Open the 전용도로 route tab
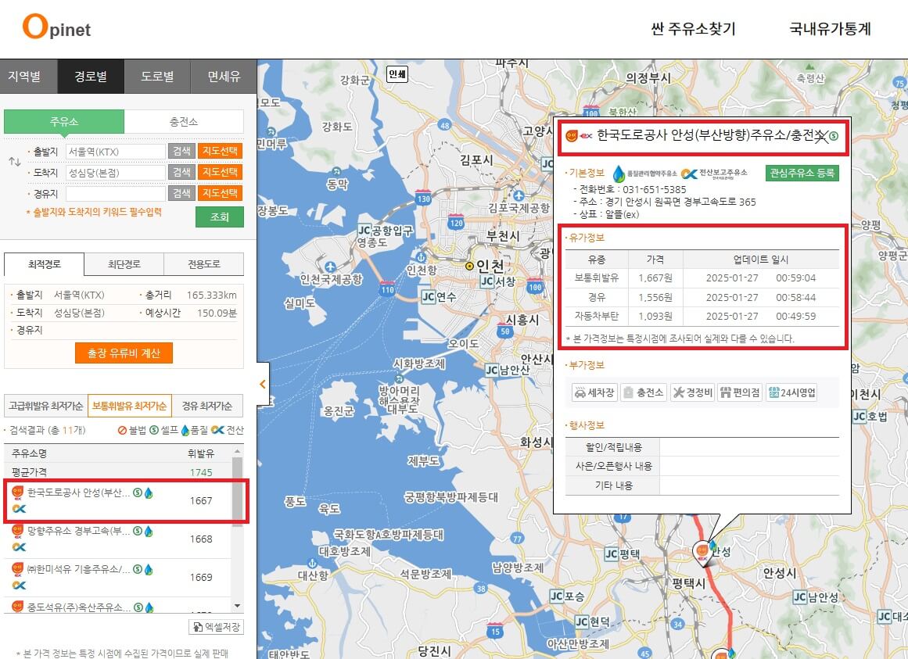 (204, 264)
